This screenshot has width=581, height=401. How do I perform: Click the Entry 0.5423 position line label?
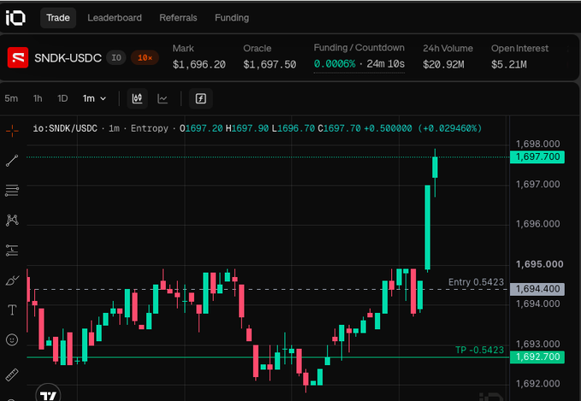pyautogui.click(x=476, y=282)
